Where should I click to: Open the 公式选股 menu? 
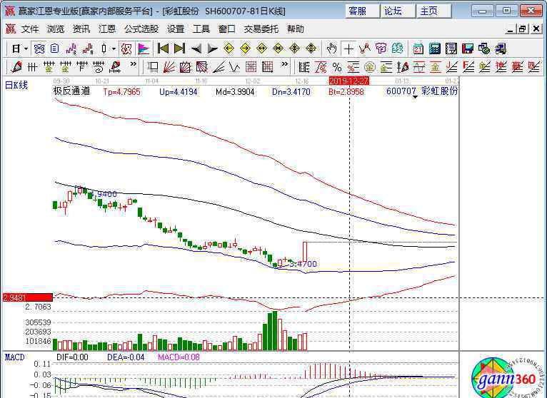point(141,29)
